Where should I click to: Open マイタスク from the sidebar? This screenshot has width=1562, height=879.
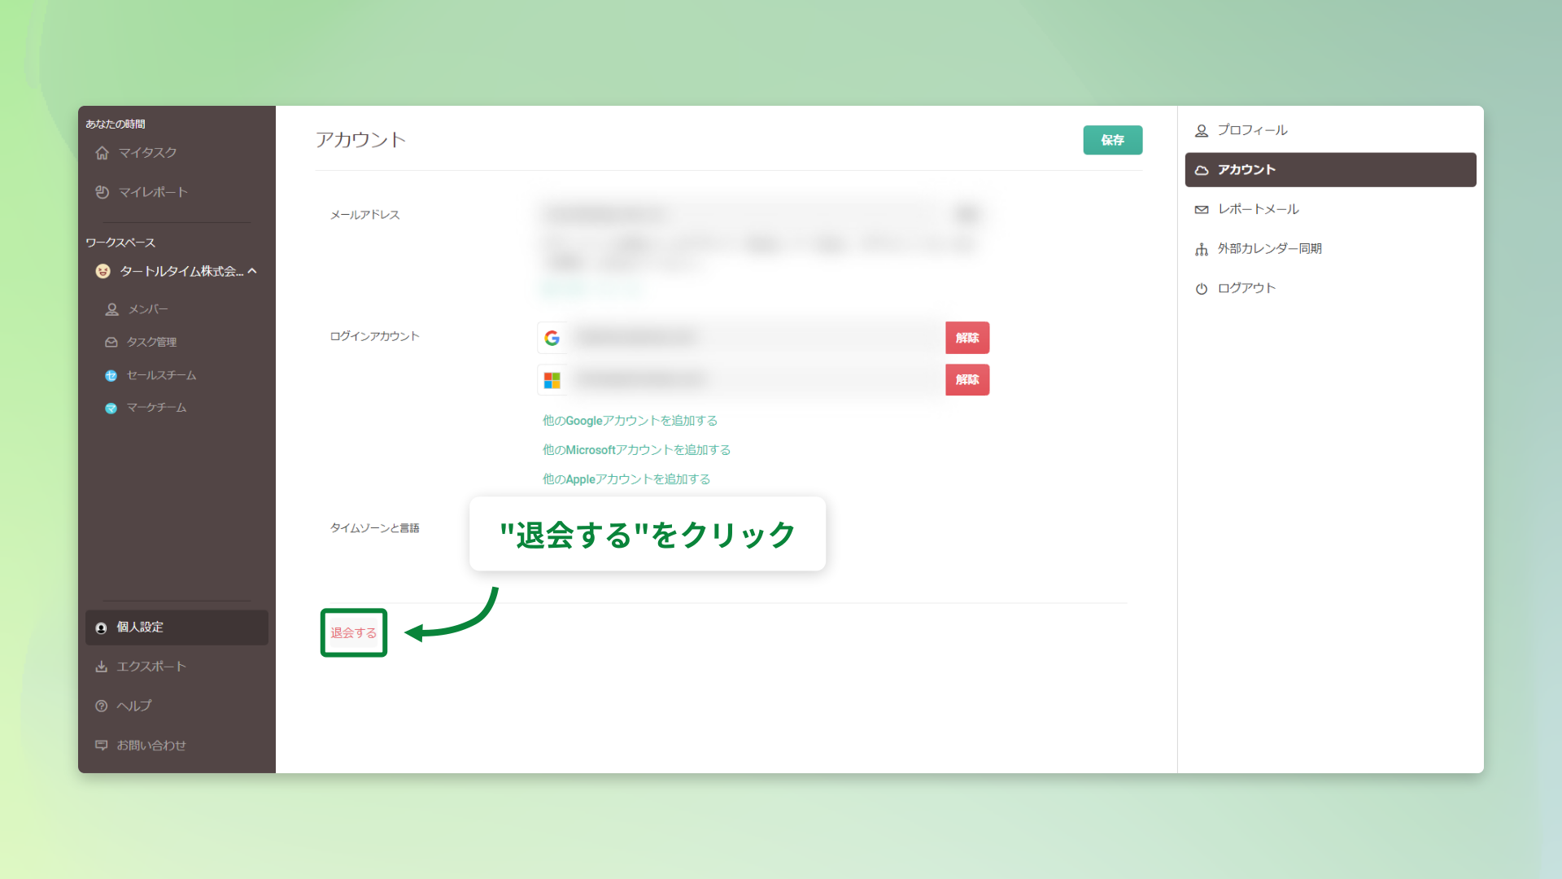point(146,152)
